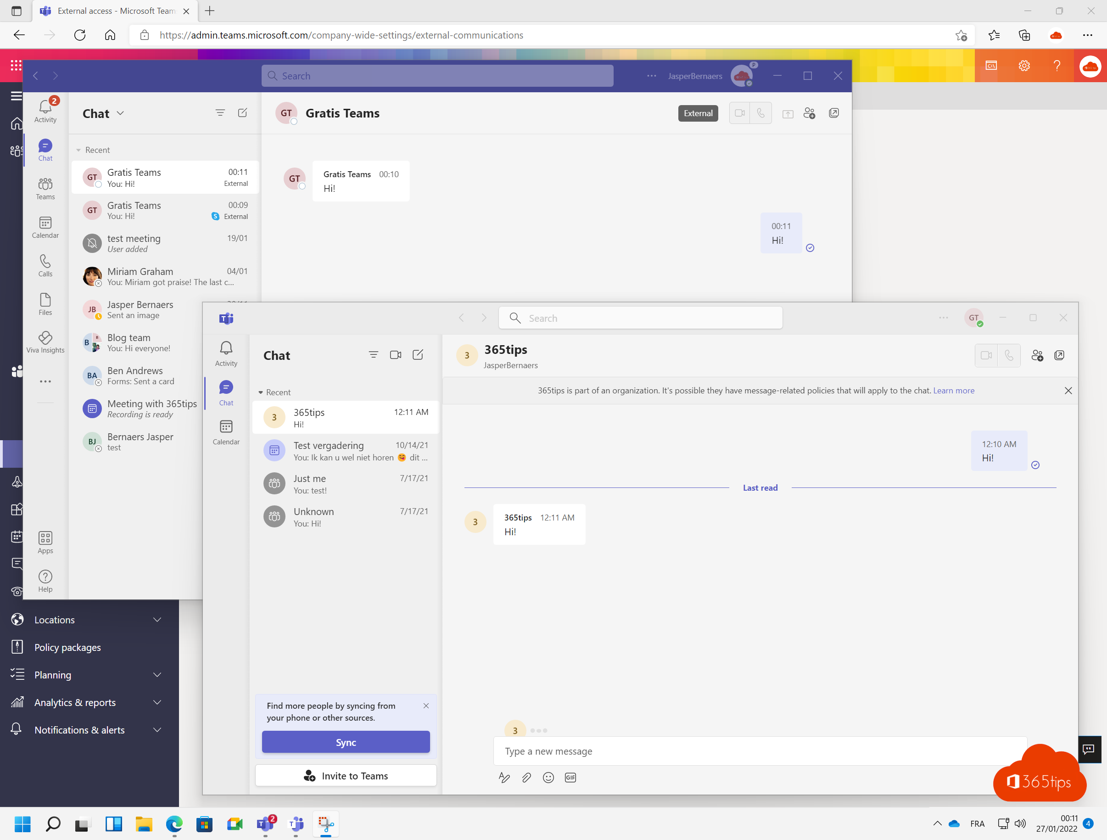Screen dimensions: 1107x840
Task: Click the 365tips chat message input field
Action: (760, 751)
